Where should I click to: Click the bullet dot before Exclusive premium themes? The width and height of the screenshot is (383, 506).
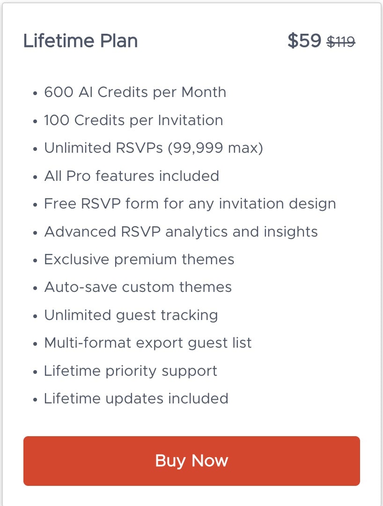point(35,261)
